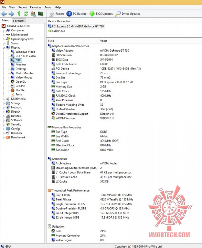Expand the Computer tree node

pos(4,31)
